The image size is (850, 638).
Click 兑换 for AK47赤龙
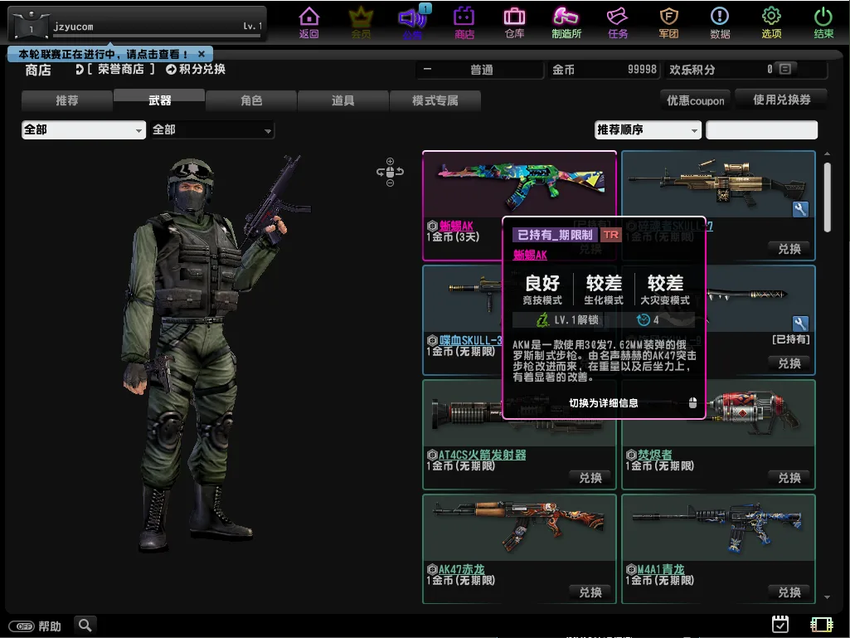tap(590, 592)
